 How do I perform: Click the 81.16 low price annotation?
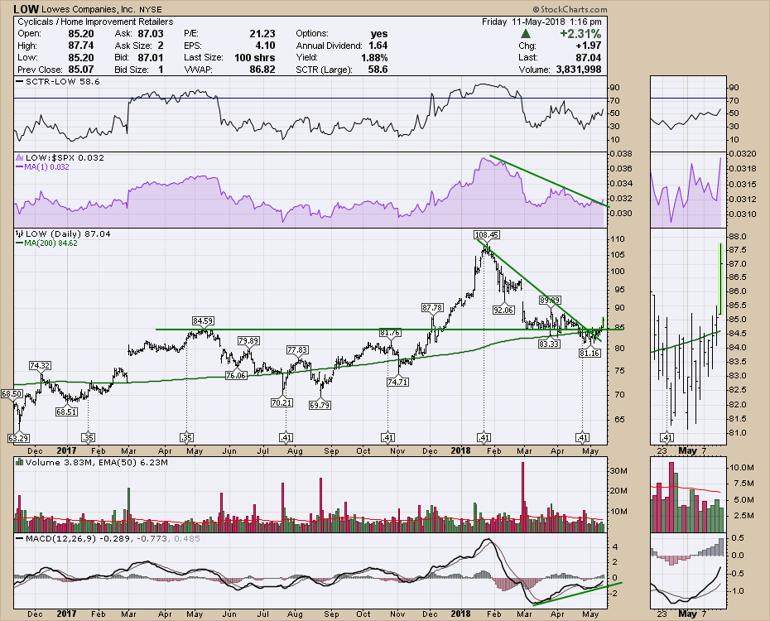(x=590, y=353)
